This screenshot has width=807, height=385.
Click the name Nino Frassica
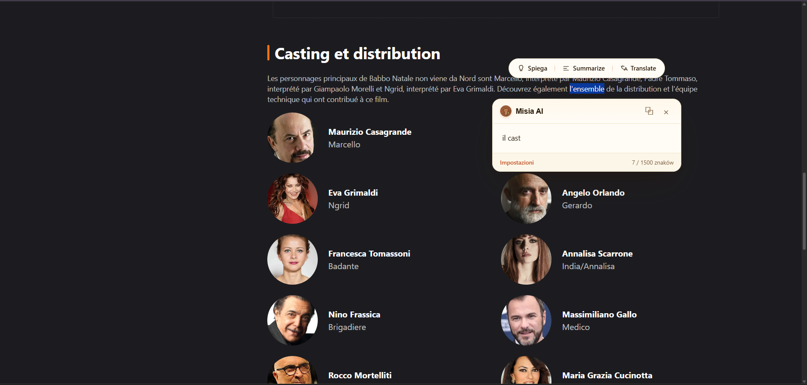[x=354, y=314]
